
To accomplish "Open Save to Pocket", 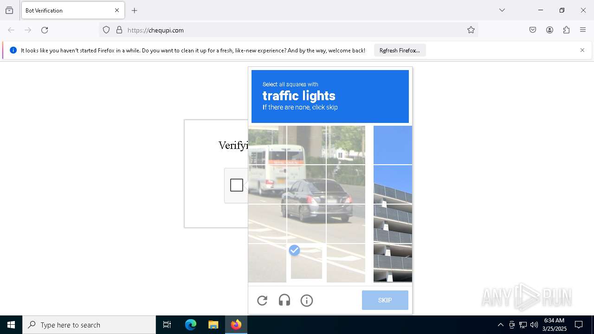I will (x=533, y=30).
